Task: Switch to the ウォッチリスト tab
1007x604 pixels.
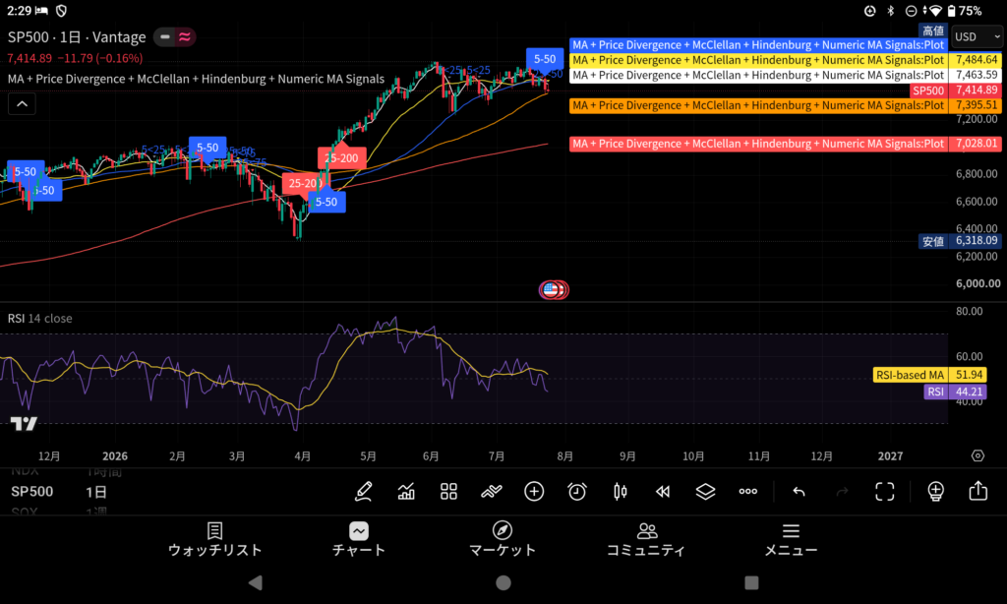Action: [x=214, y=540]
